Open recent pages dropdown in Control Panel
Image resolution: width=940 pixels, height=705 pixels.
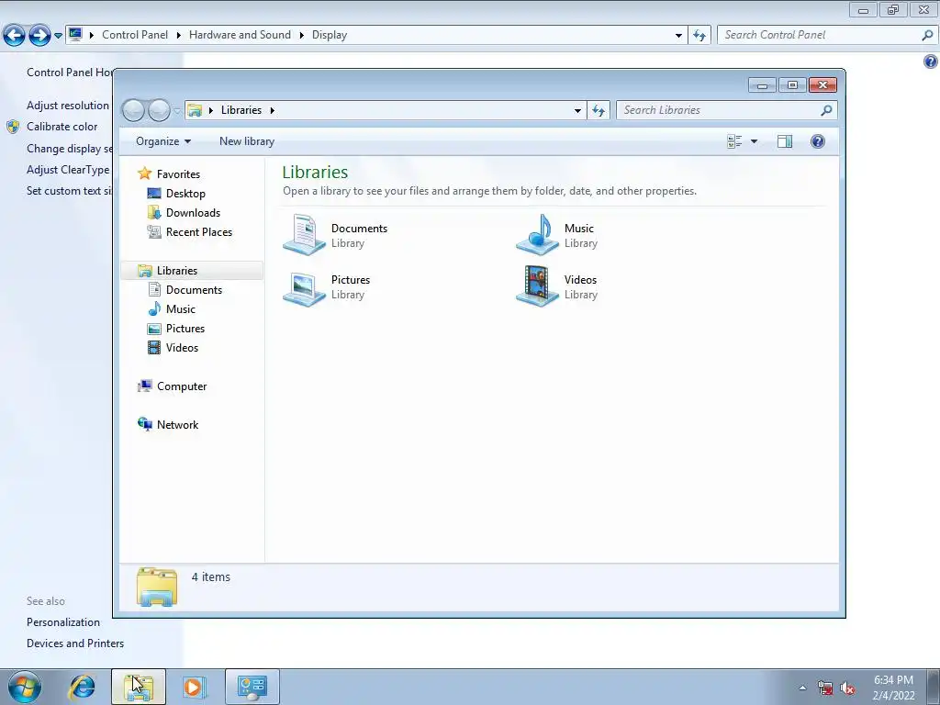point(58,36)
